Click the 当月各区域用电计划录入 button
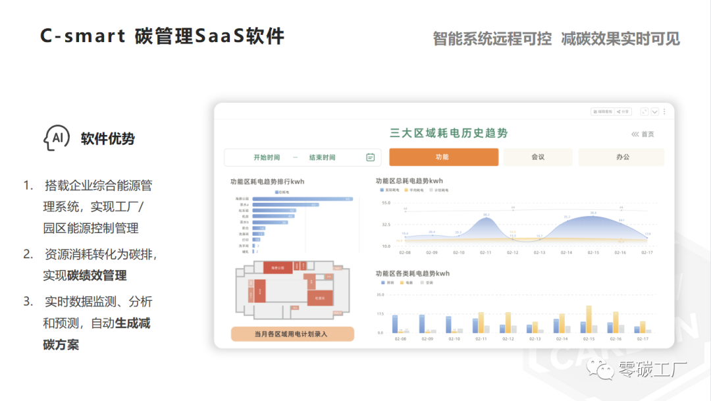711x401 pixels. click(x=292, y=334)
